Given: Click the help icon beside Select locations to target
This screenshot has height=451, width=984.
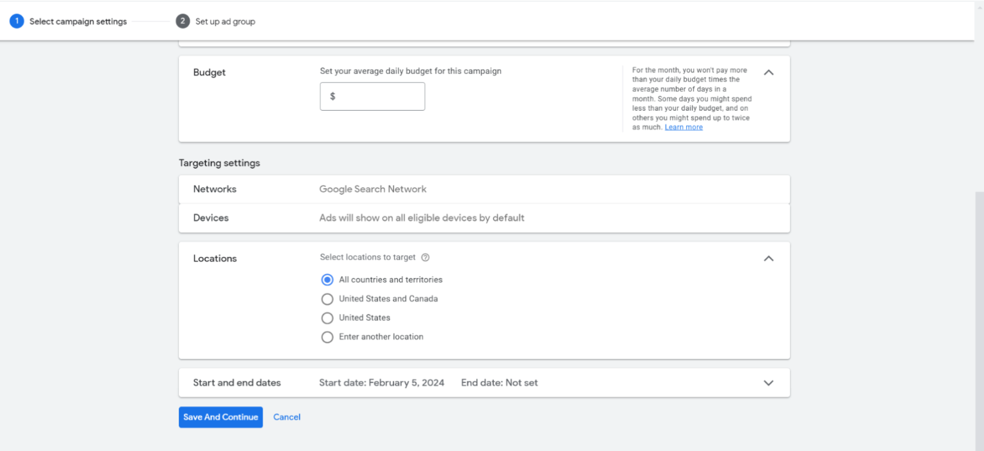Looking at the screenshot, I should point(425,258).
